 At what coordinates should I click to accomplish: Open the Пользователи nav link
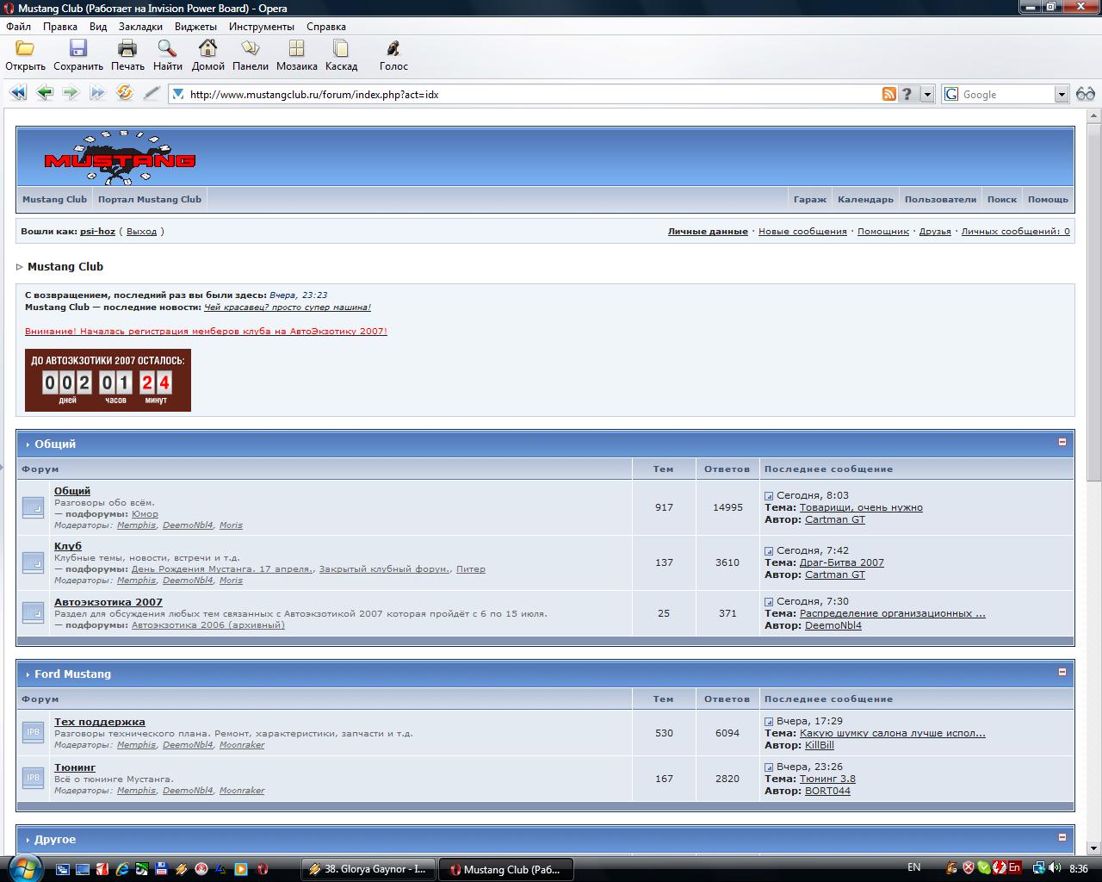pos(940,199)
